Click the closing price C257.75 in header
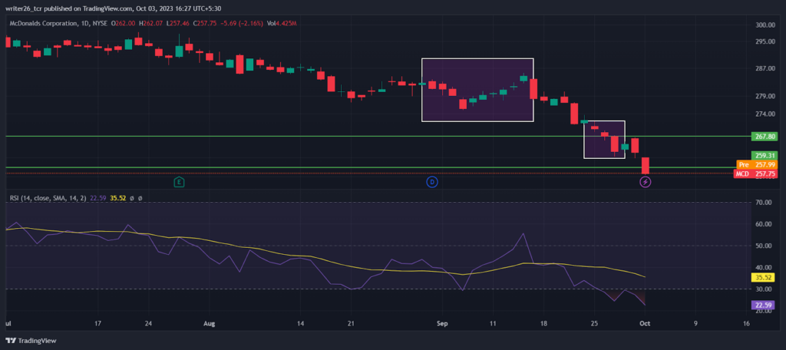This screenshot has height=350, width=786. tap(203, 23)
